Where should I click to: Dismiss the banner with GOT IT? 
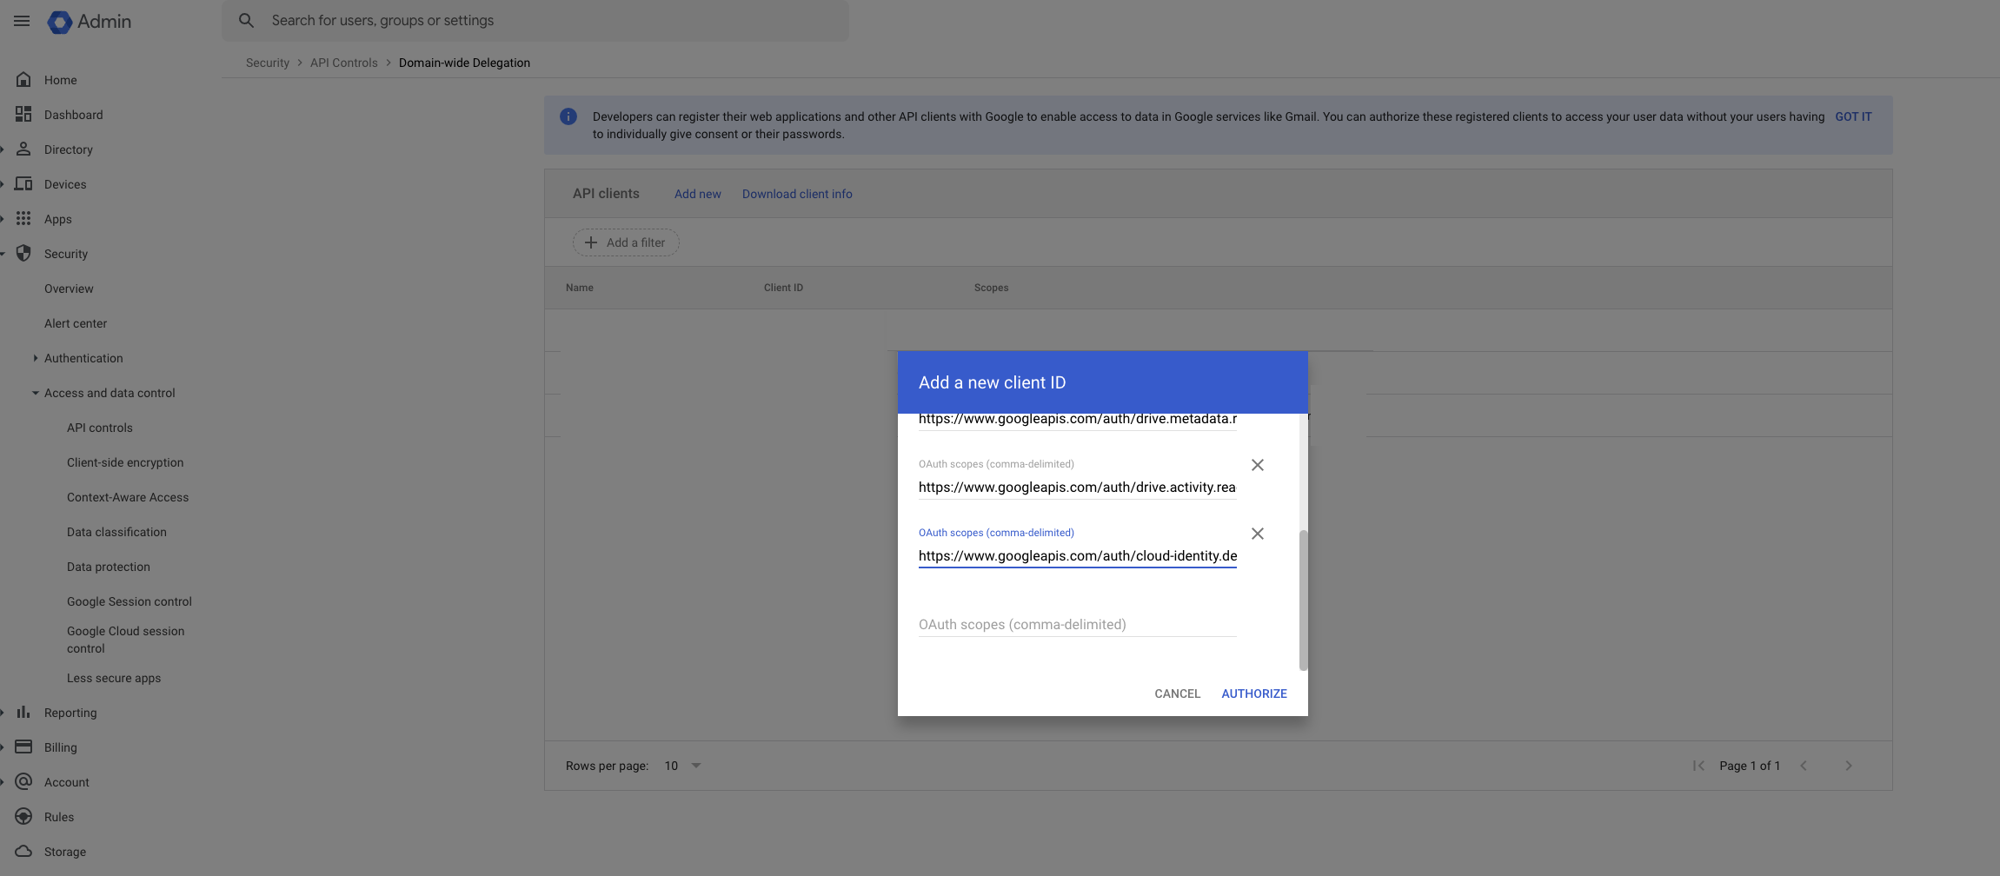pos(1853,116)
